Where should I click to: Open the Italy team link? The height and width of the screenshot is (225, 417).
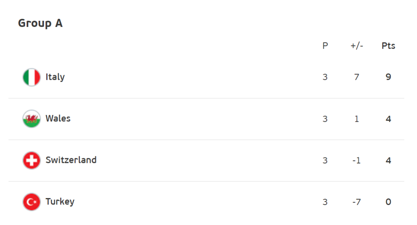tap(55, 77)
